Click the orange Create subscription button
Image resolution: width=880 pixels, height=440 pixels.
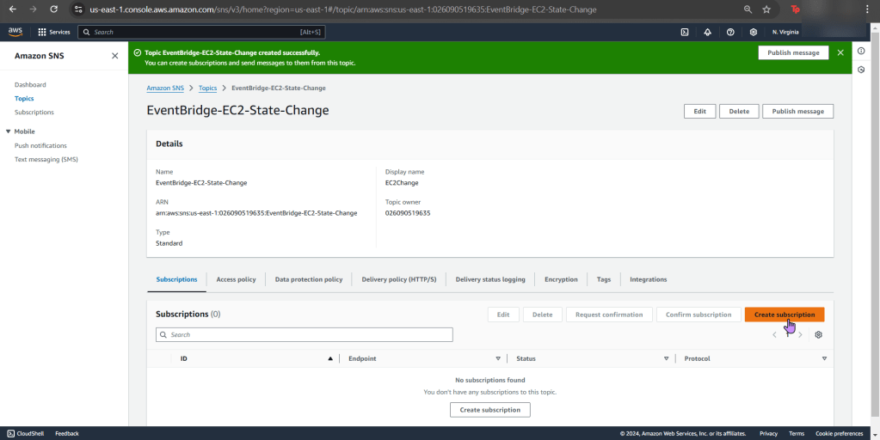click(x=784, y=315)
